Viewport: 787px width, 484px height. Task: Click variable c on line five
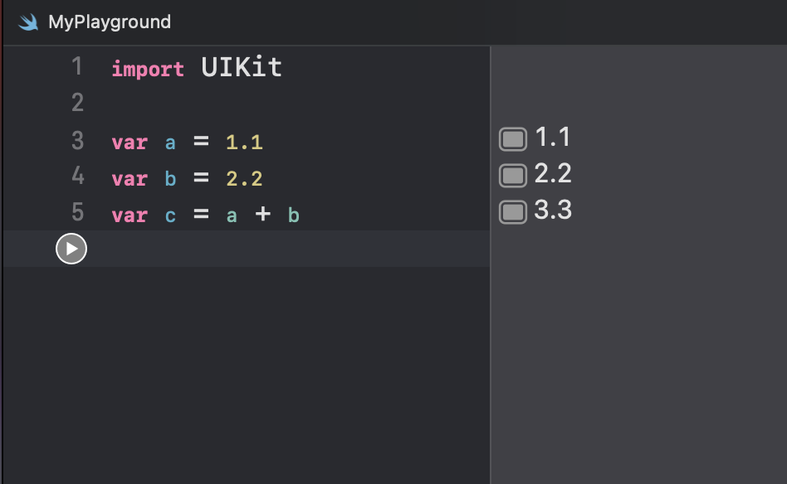point(170,216)
